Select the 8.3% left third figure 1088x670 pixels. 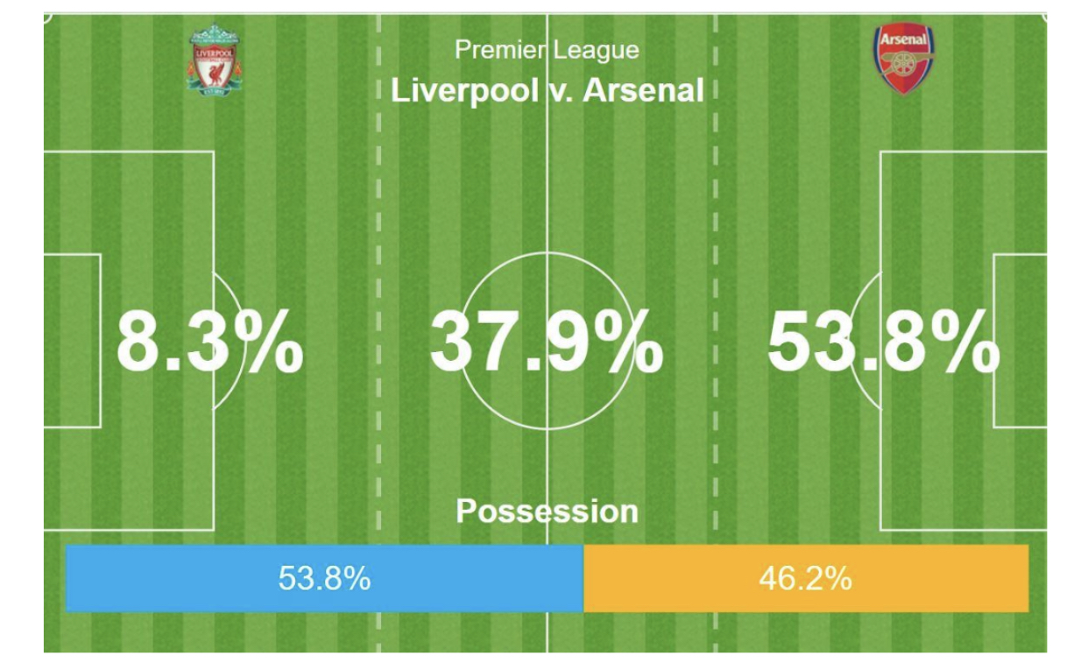pyautogui.click(x=210, y=342)
